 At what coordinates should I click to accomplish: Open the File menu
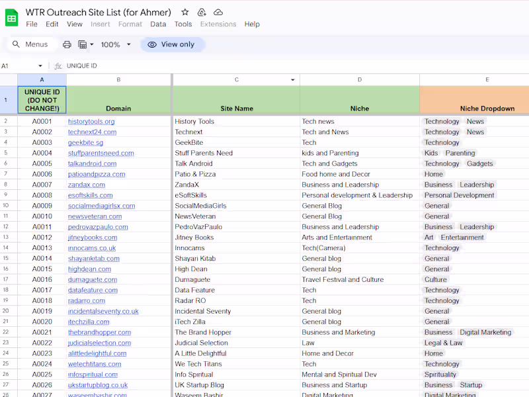pyautogui.click(x=32, y=24)
